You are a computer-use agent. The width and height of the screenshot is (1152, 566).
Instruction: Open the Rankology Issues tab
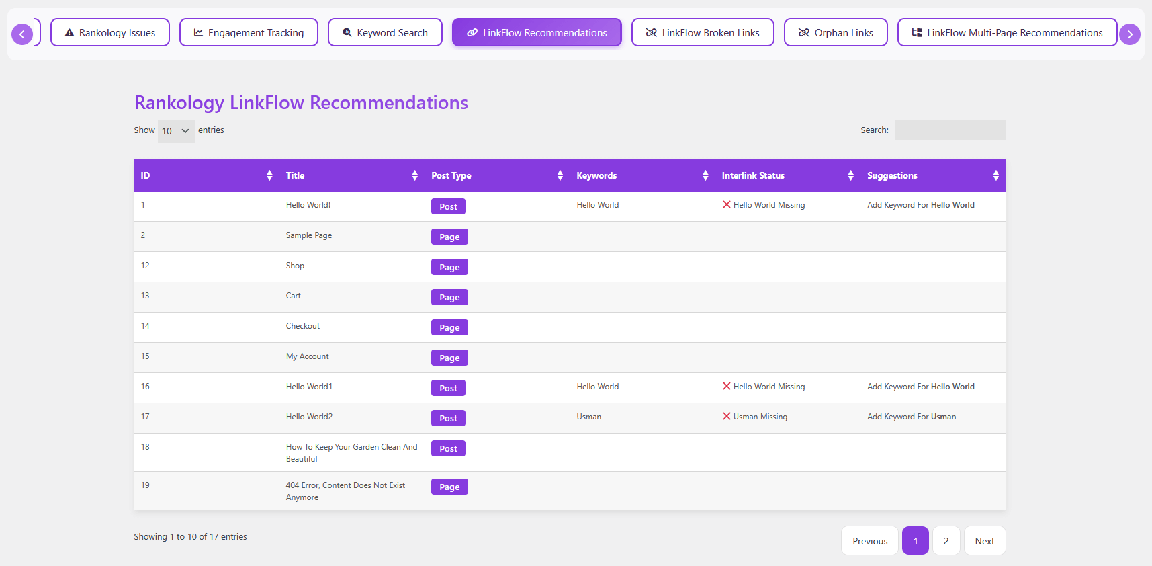(110, 33)
